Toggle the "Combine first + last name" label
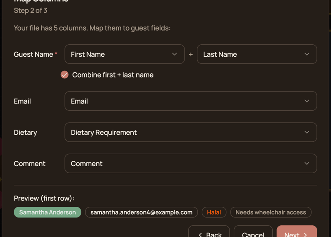The image size is (331, 237). (x=113, y=75)
